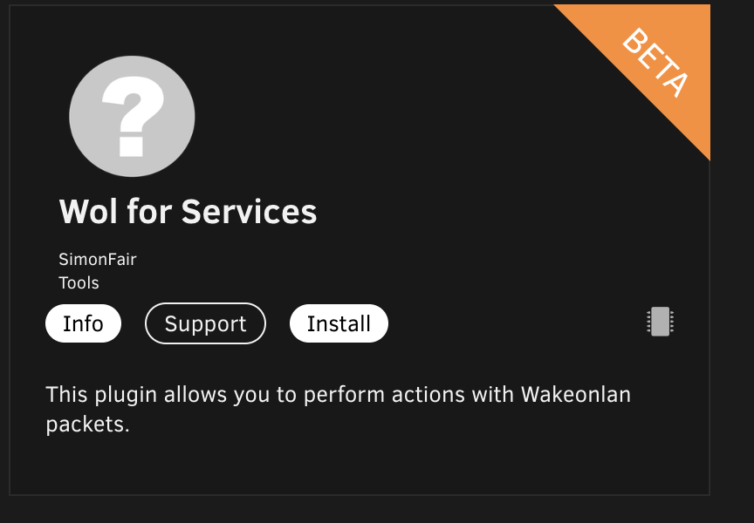Click the white question mark symbol
Viewport: 754px width, 523px height.
pyautogui.click(x=133, y=117)
